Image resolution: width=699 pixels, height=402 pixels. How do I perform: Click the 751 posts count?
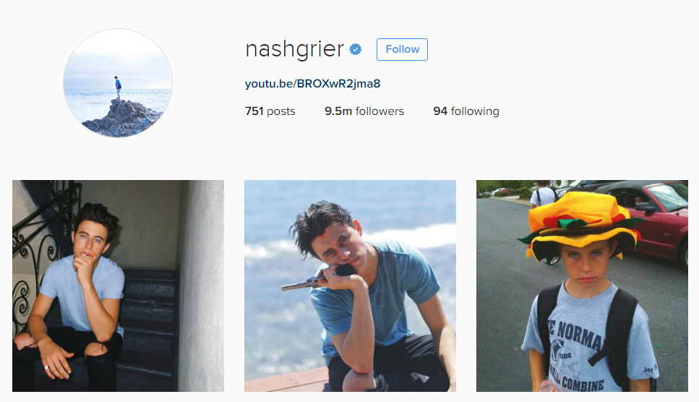(x=270, y=111)
